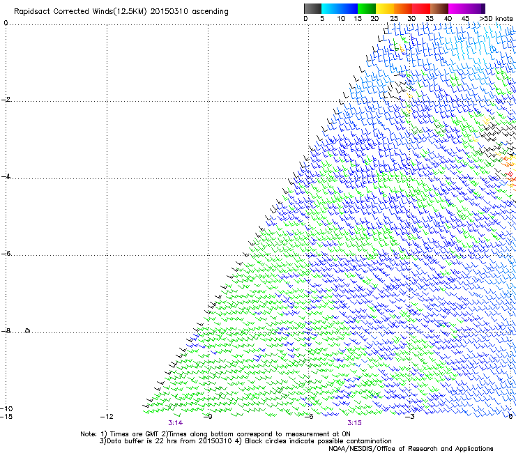
Task: Click the '-6' longitude axis label
Action: [x=308, y=417]
